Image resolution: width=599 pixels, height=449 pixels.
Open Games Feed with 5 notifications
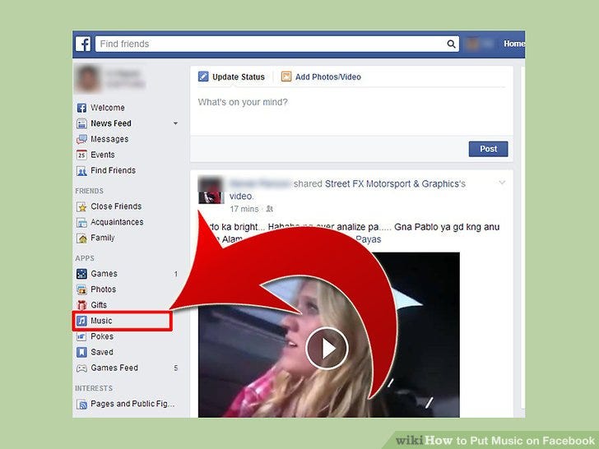[x=114, y=368]
